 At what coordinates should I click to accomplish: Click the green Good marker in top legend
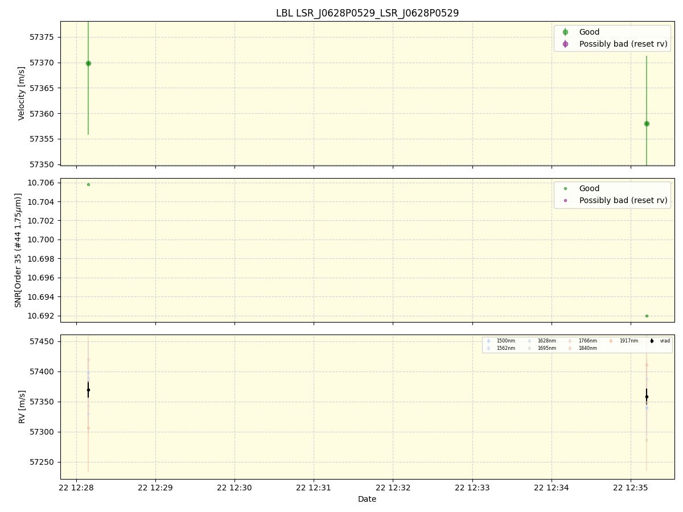565,32
